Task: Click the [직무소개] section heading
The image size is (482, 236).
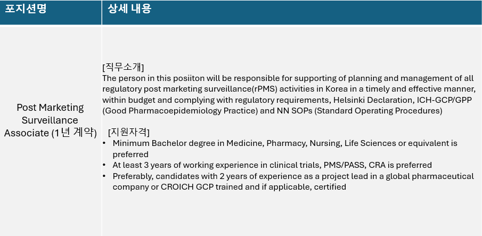Action: tap(123, 67)
